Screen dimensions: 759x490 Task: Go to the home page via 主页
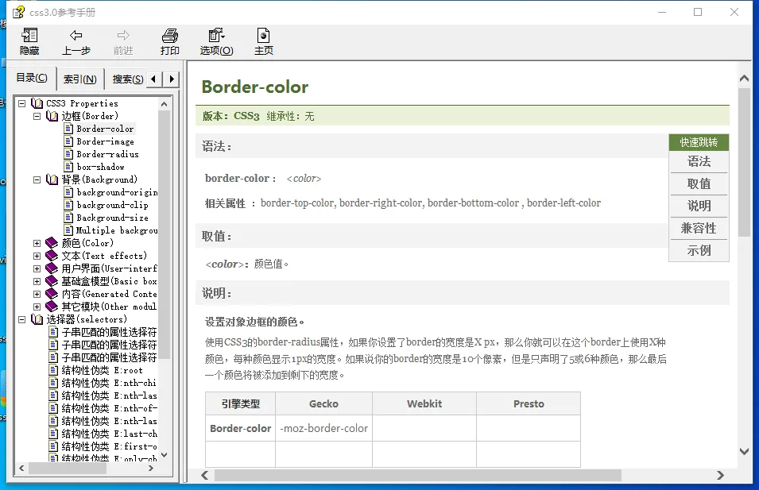click(263, 41)
